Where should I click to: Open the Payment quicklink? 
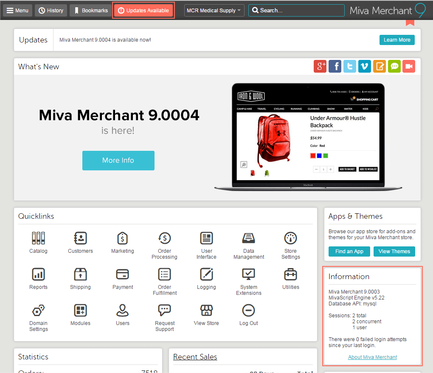pos(122,279)
